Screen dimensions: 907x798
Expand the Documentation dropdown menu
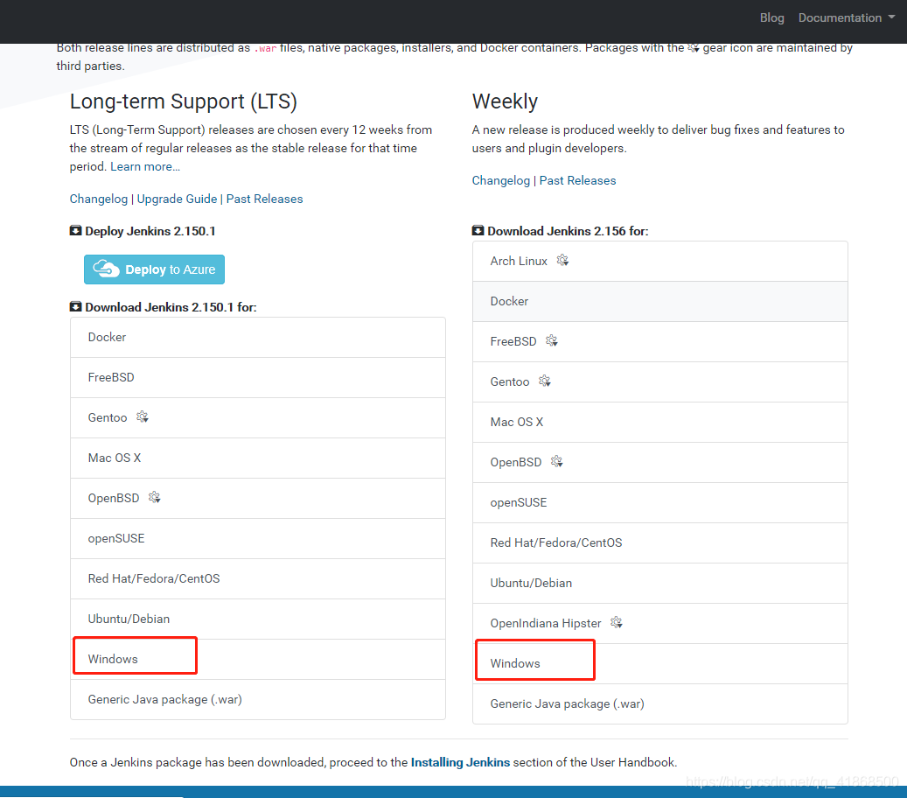pyautogui.click(x=847, y=18)
